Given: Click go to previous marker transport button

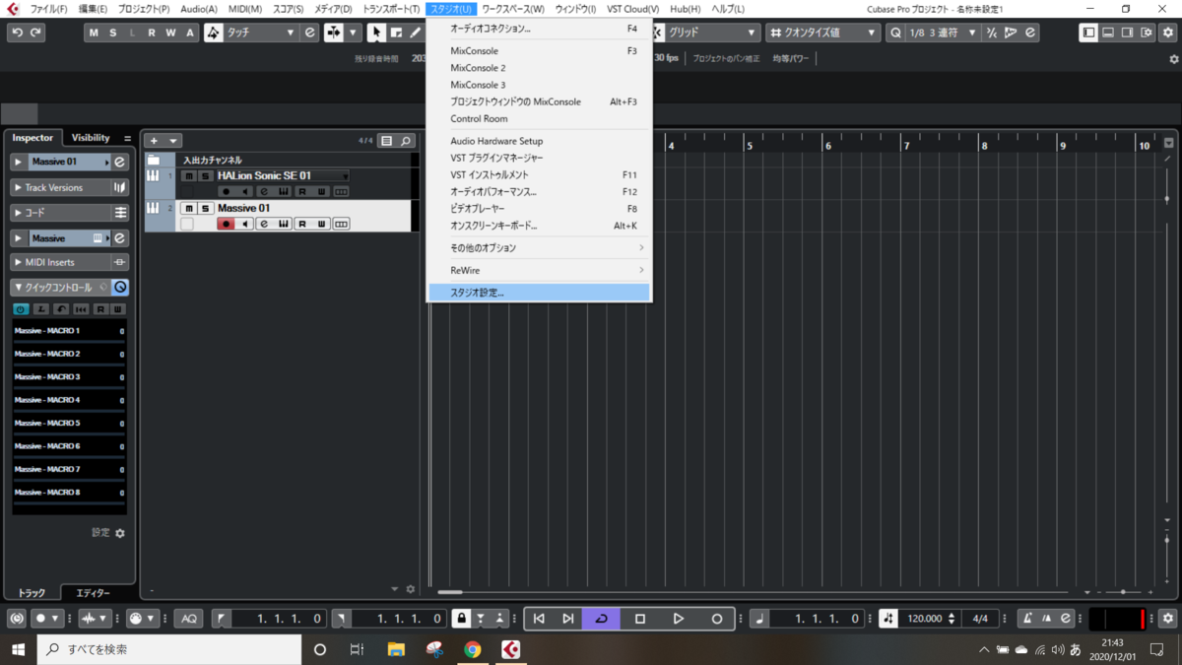Looking at the screenshot, I should (539, 619).
